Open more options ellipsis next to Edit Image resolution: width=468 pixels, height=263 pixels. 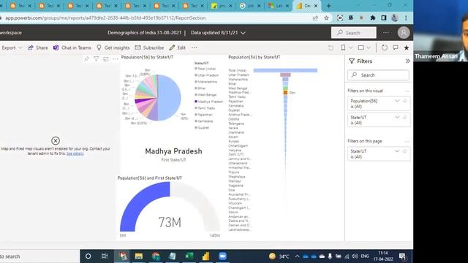point(195,47)
